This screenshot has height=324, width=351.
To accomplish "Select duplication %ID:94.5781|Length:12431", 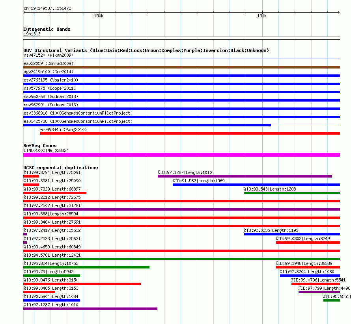I will tap(52, 255).
